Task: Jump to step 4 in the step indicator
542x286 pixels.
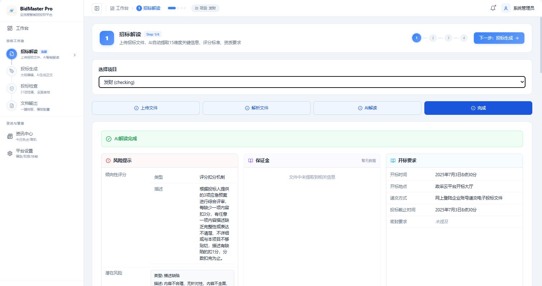Action: point(464,38)
